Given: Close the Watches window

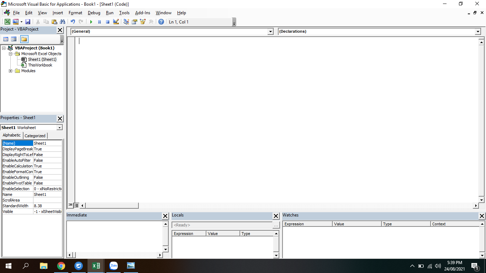Looking at the screenshot, I should coord(482,216).
